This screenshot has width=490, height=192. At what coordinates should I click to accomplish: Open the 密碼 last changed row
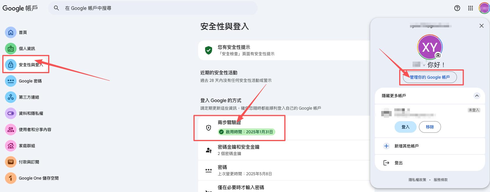pyautogui.click(x=284, y=170)
